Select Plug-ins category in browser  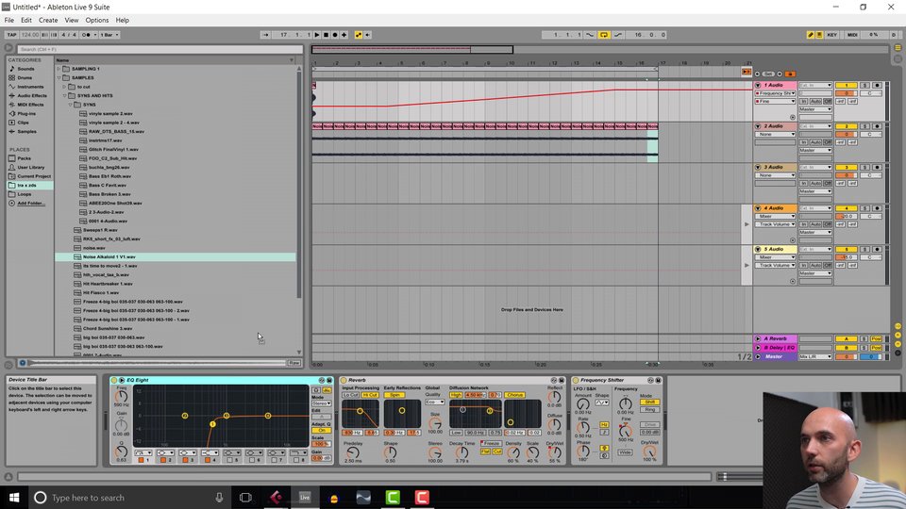pyautogui.click(x=26, y=114)
